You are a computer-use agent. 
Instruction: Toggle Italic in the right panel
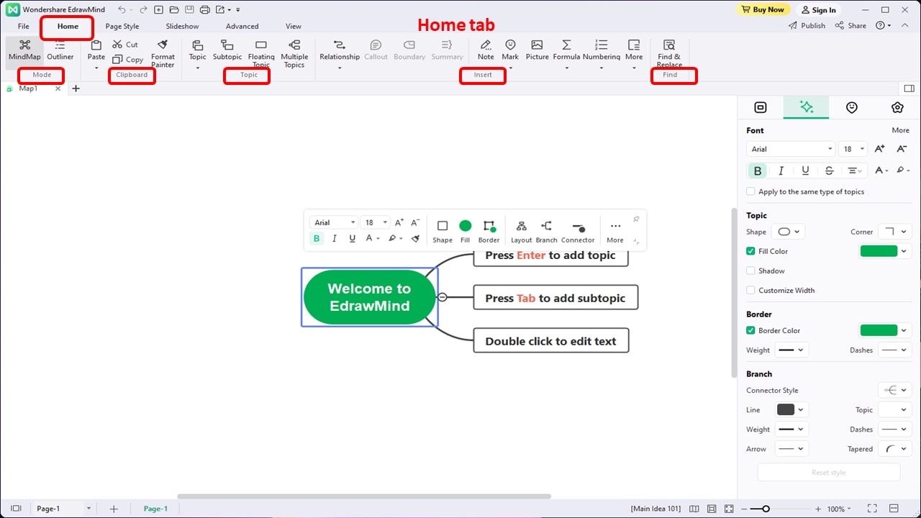[781, 171]
